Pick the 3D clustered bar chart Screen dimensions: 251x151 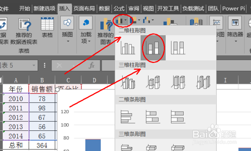(x=127, y=147)
